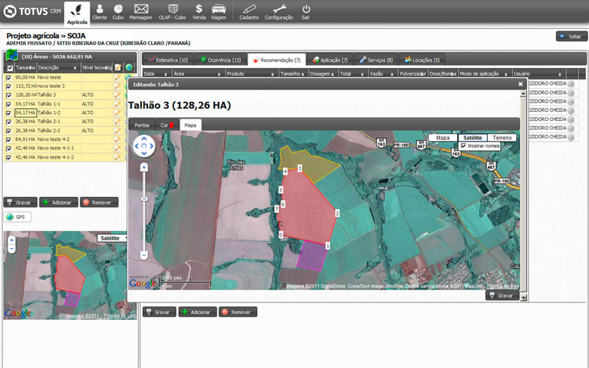Open Satélite map type dropdown in small map

coord(112,238)
